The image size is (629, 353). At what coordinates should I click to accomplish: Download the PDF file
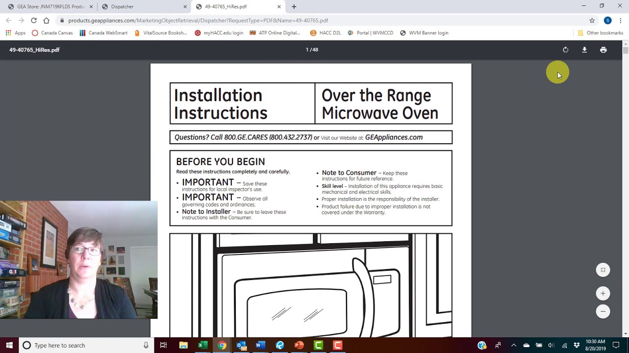pos(584,50)
